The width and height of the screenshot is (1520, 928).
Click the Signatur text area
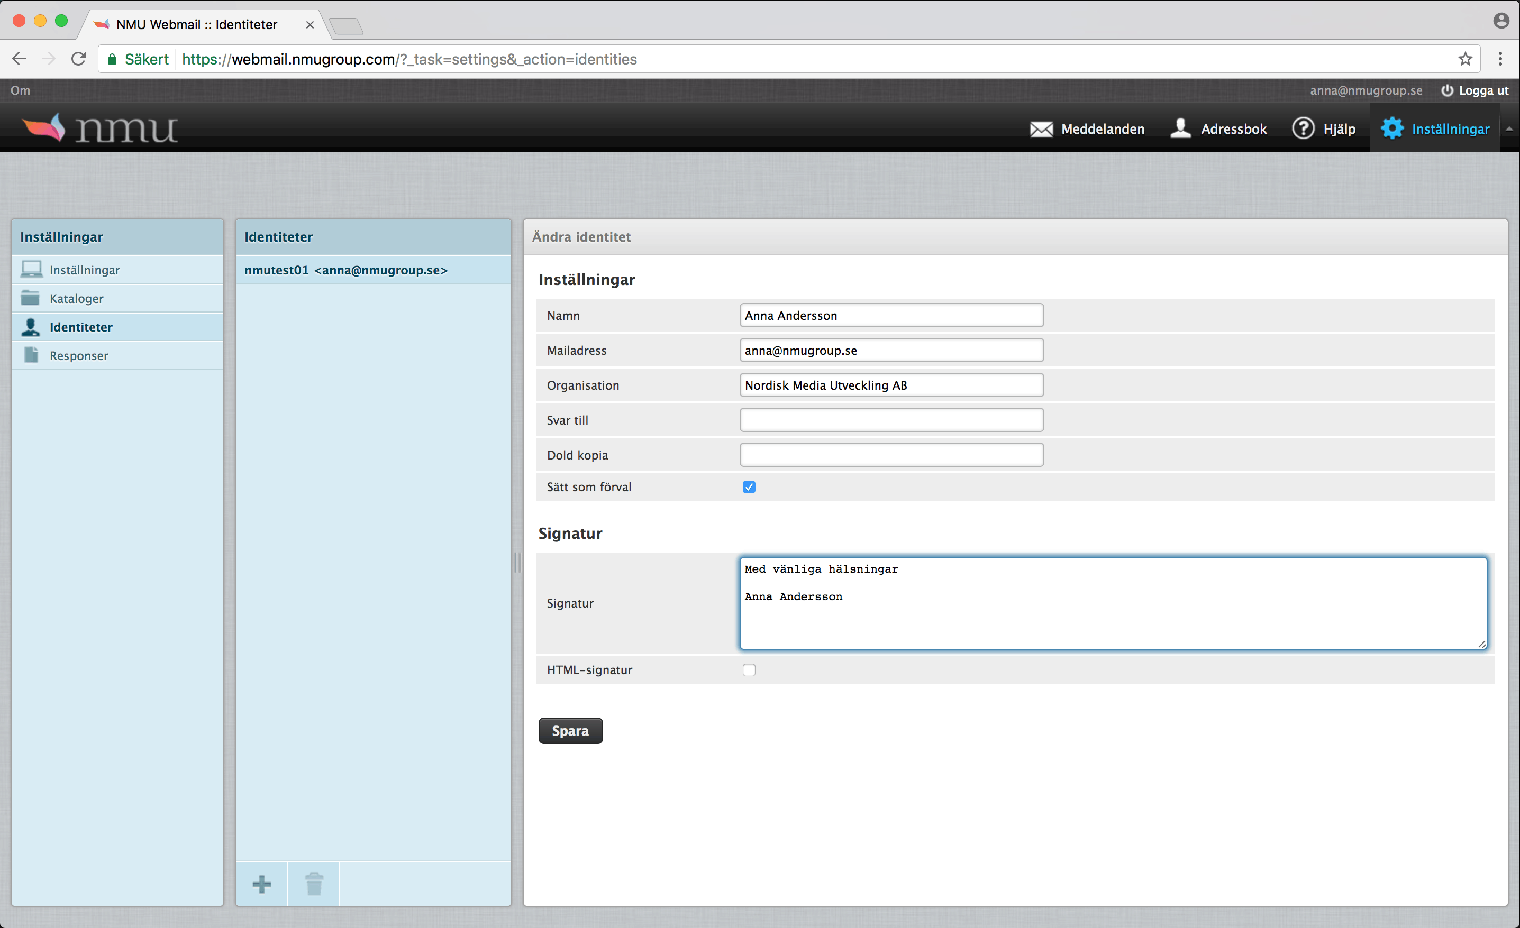coord(1113,602)
